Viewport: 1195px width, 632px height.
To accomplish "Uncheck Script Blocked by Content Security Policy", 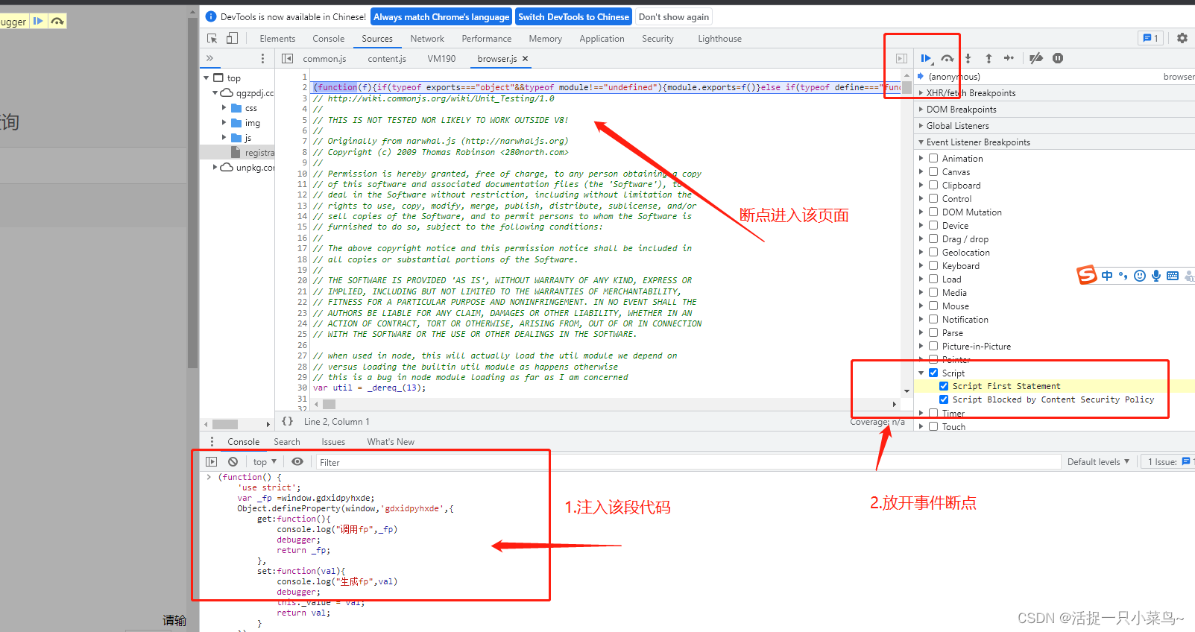I will 944,399.
